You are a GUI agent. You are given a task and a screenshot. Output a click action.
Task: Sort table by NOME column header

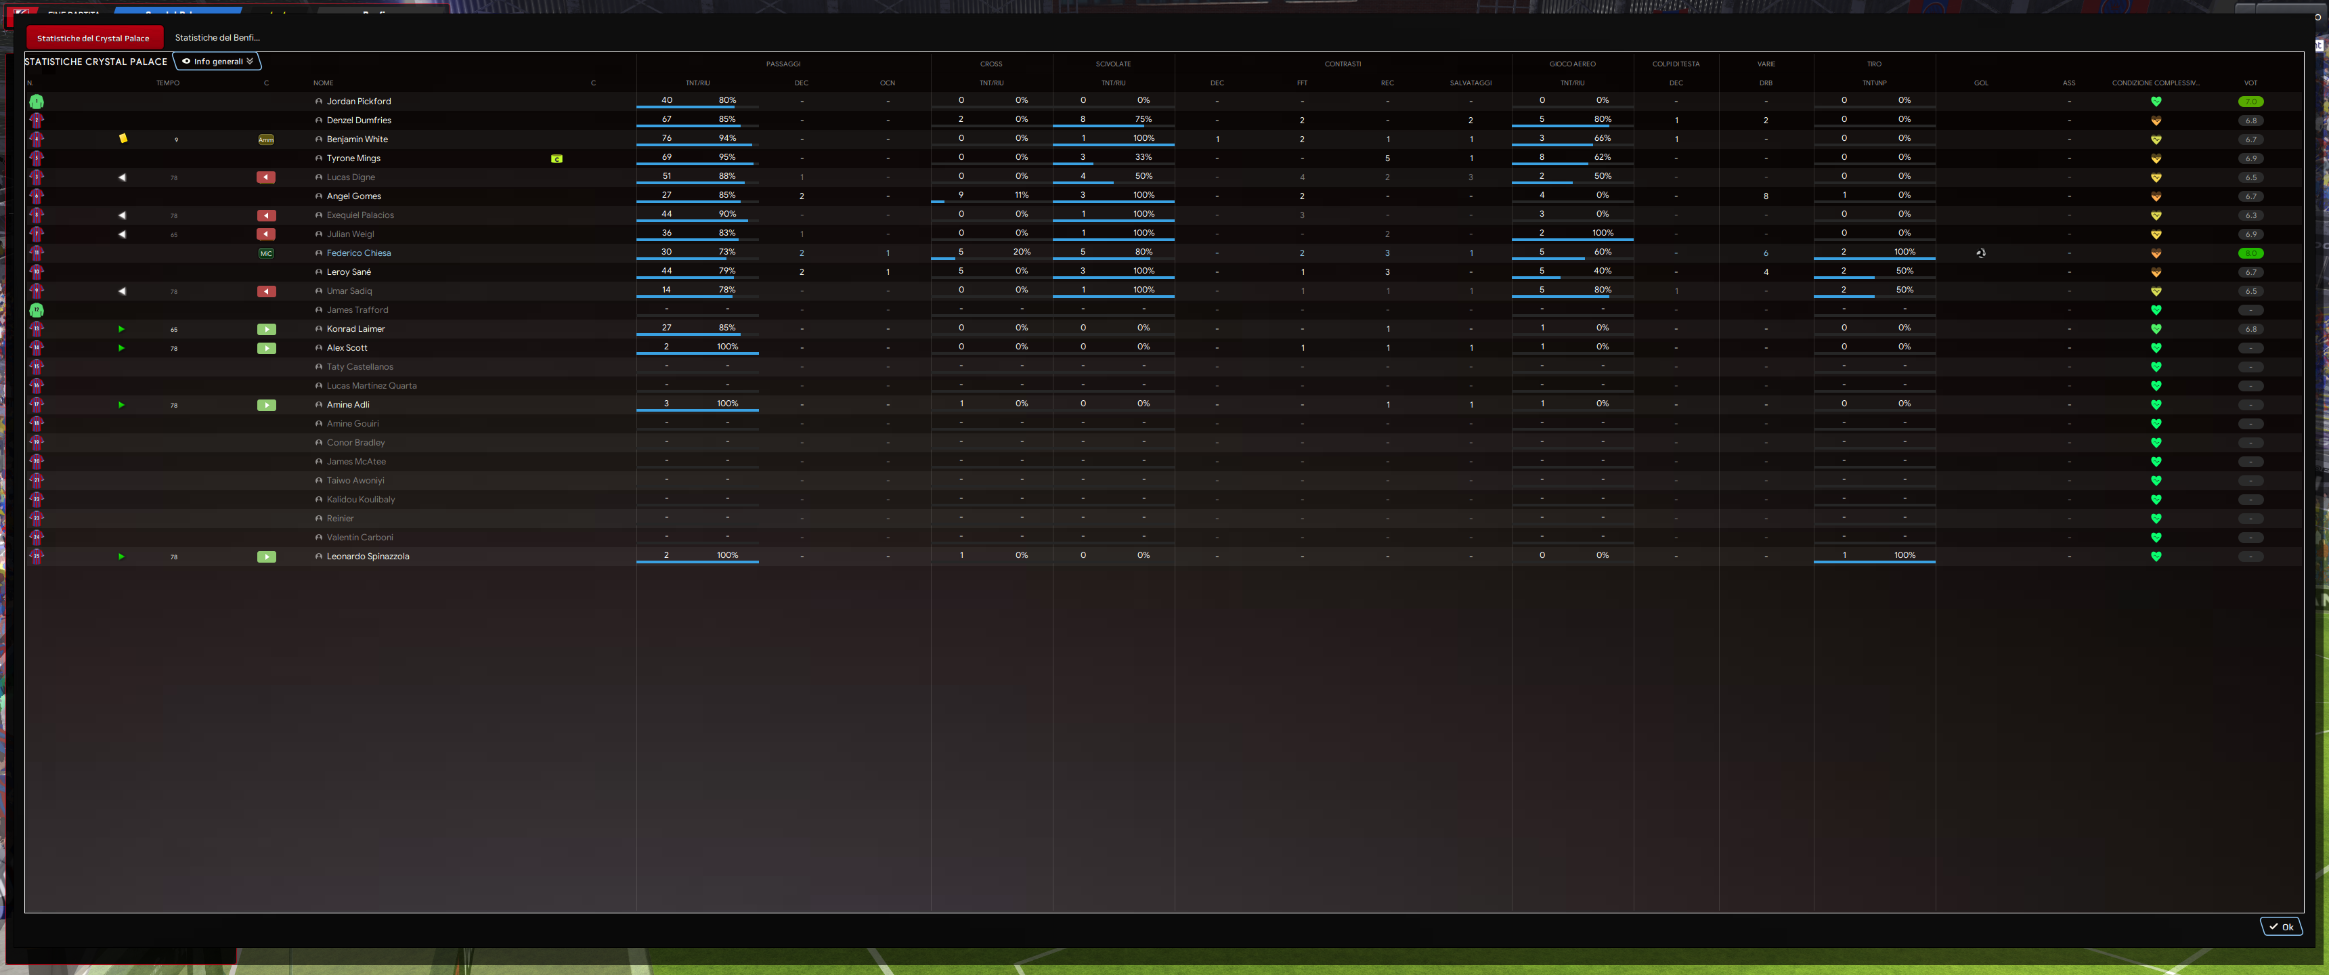point(323,83)
